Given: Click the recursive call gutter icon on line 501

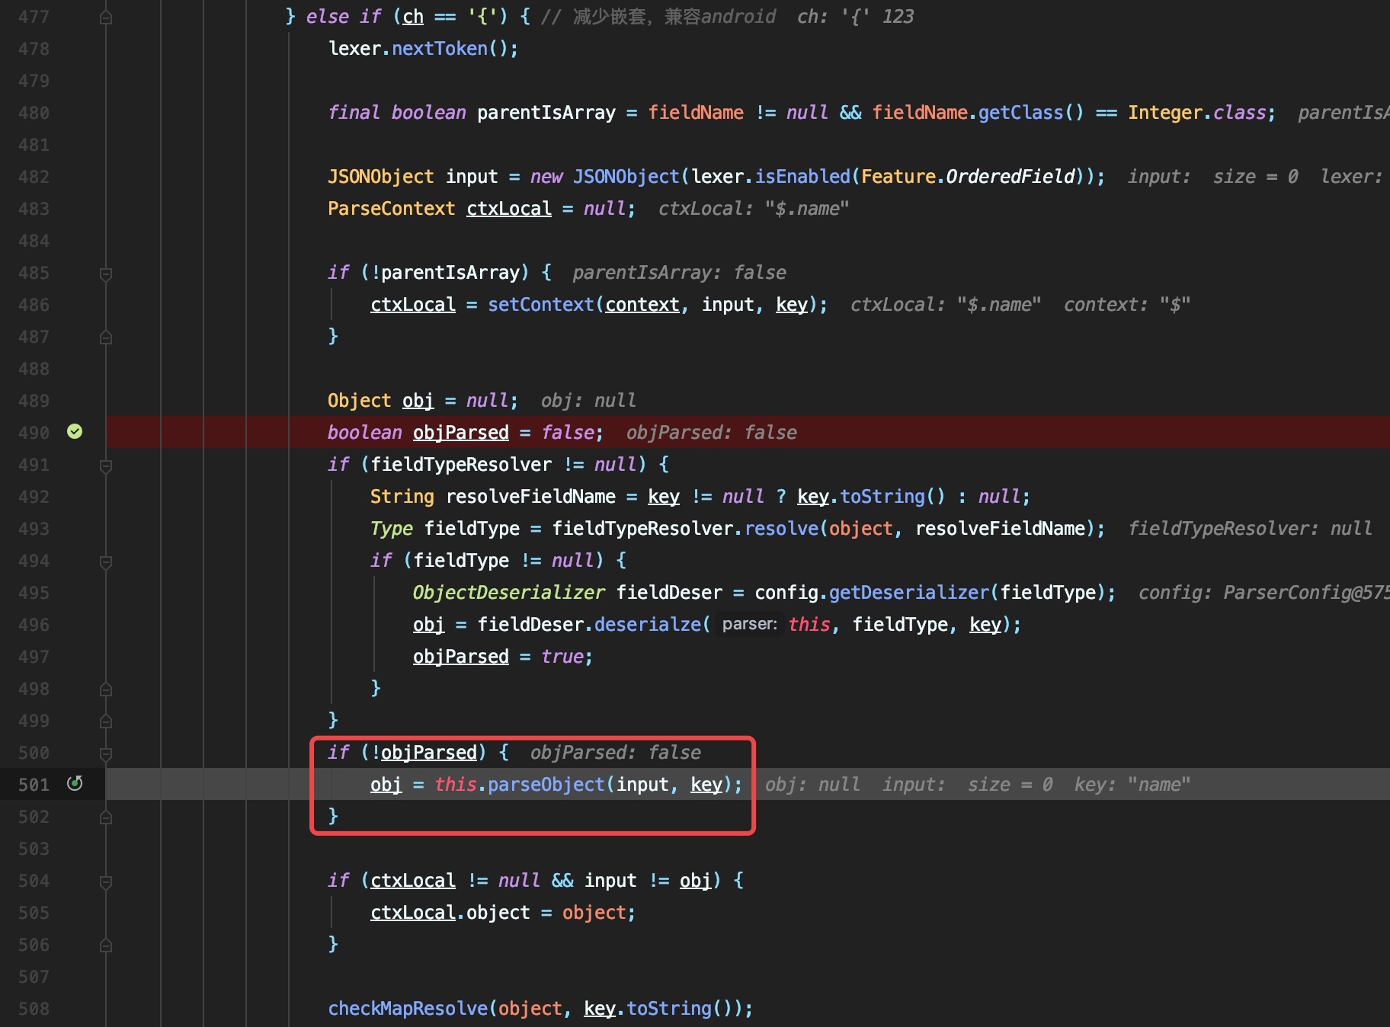Looking at the screenshot, I should 75,783.
